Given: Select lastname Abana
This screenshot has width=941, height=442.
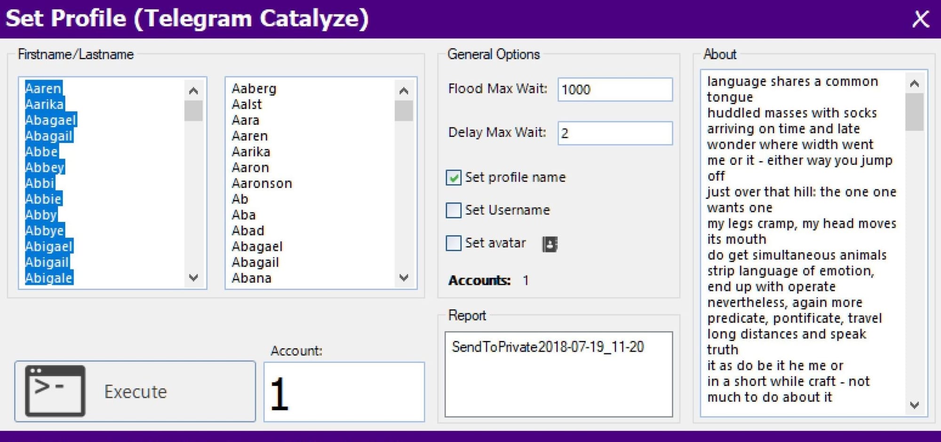Looking at the screenshot, I should click(251, 278).
